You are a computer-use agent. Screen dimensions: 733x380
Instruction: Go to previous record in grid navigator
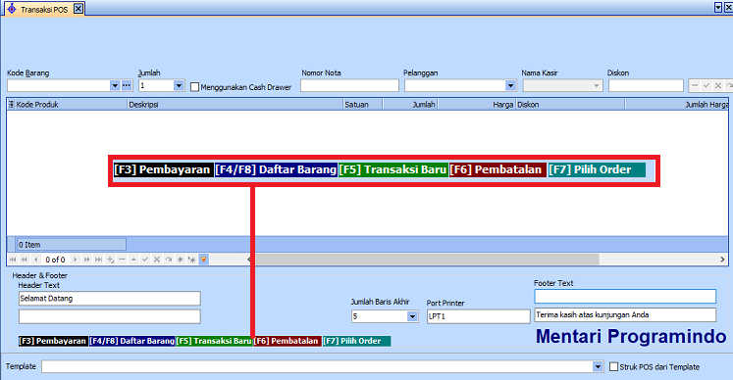[35, 260]
